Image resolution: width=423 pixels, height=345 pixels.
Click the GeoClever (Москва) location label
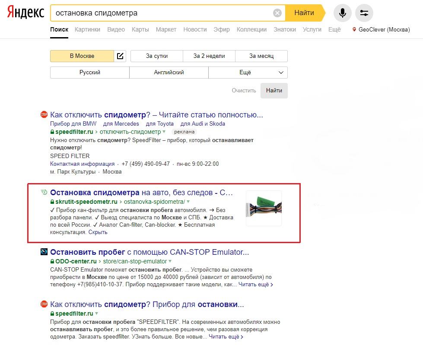384,29
